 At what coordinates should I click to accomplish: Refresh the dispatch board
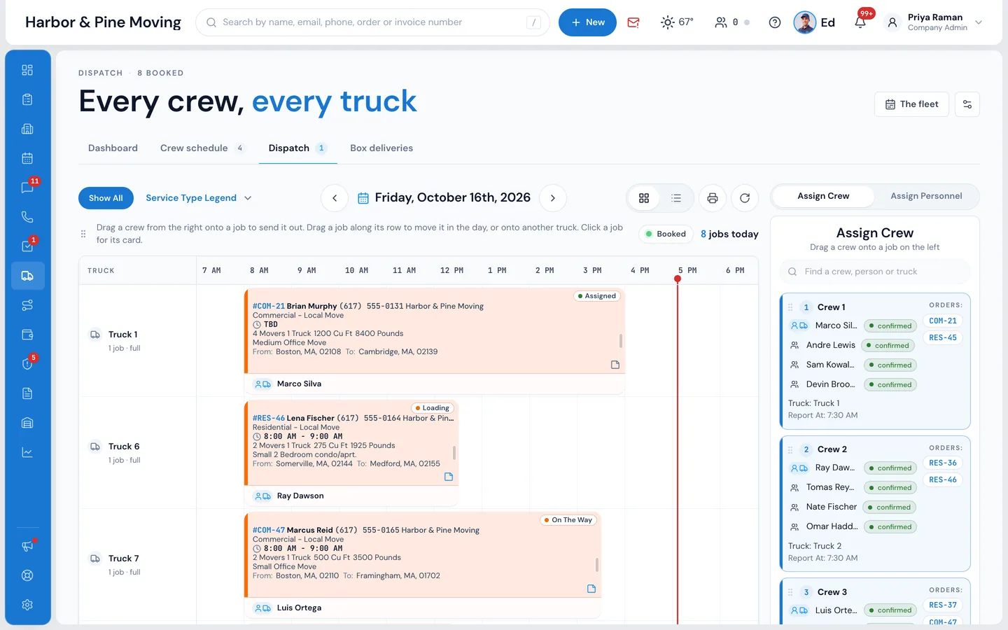click(x=745, y=198)
